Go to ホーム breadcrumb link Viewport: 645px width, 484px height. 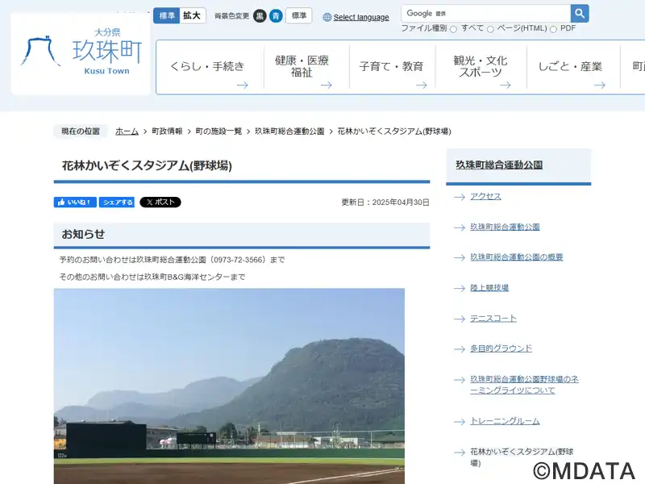127,131
